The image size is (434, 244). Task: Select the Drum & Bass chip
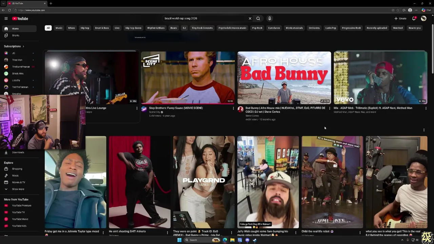102,28
